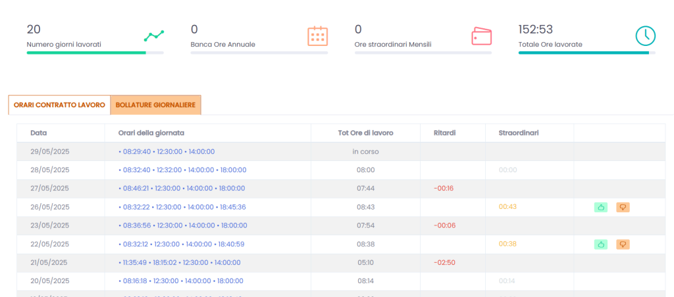
Task: Click the 00:43 overtime value
Action: pyautogui.click(x=507, y=206)
